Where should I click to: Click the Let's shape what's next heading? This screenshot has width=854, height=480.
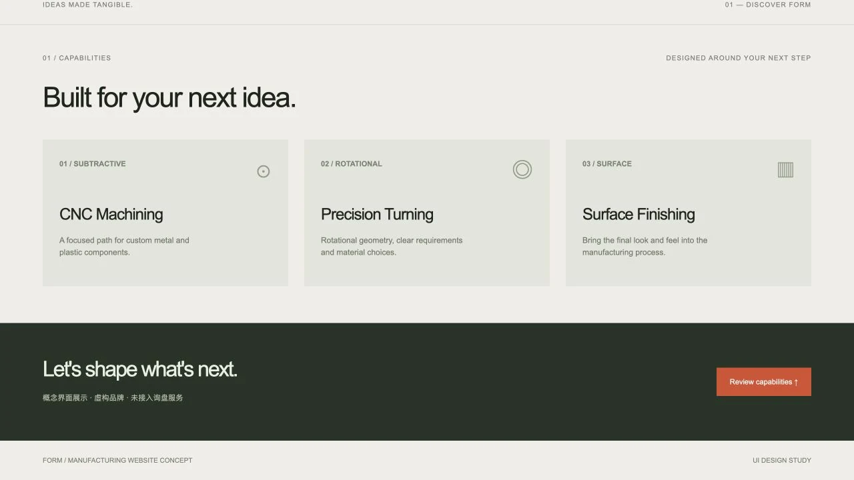140,369
